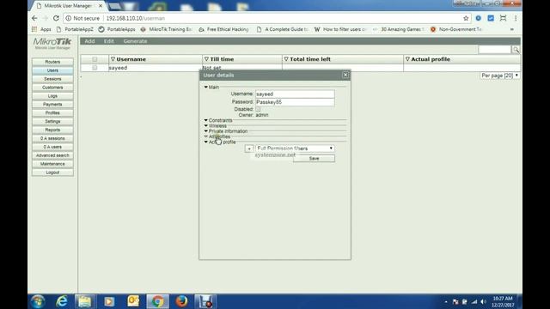Open the Per page dropdown
The width and height of the screenshot is (550, 309).
pos(499,76)
